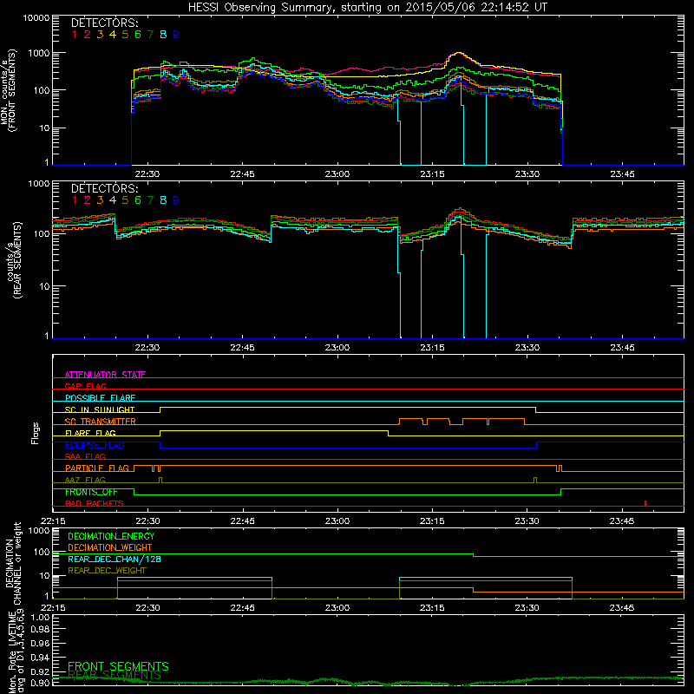Select detector 3 in the rear segments legend

point(100,200)
